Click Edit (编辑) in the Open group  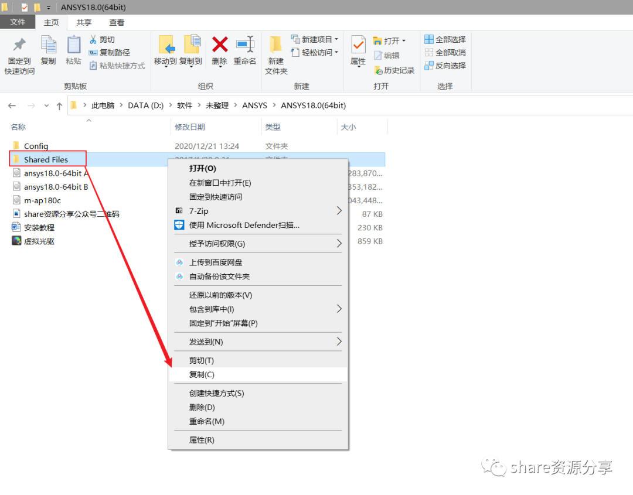coord(387,55)
